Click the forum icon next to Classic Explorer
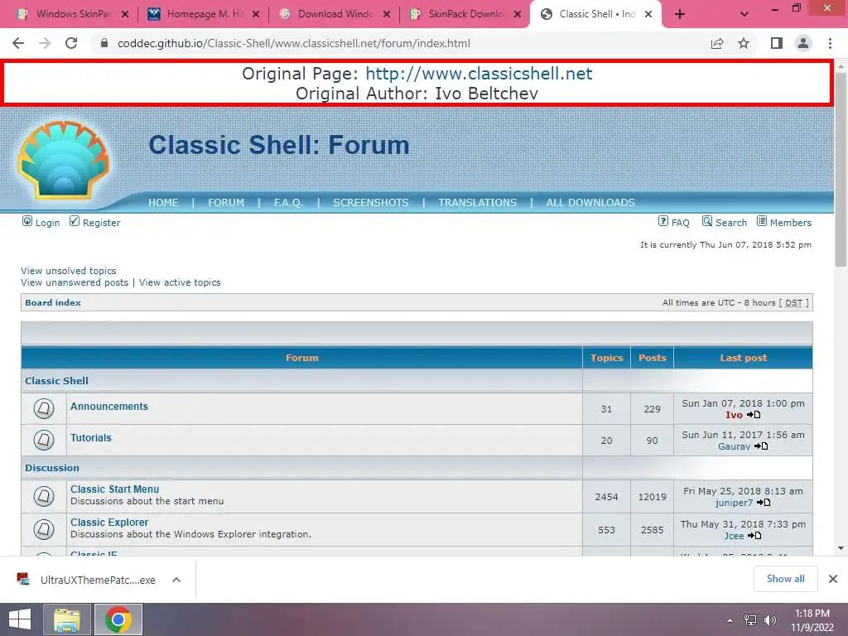The image size is (848, 636). point(44,529)
